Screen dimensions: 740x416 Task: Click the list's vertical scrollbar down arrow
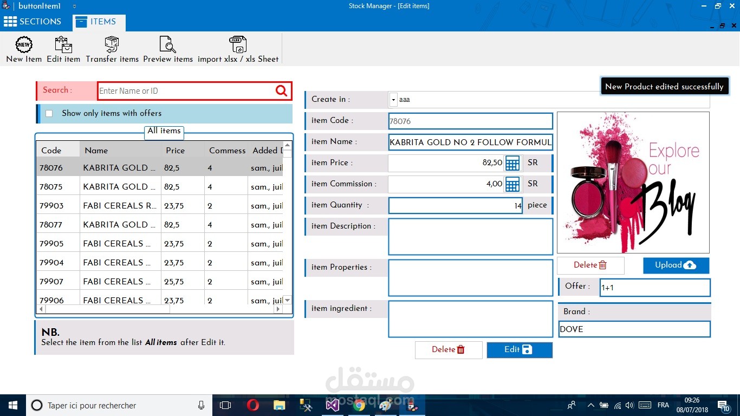pos(288,300)
